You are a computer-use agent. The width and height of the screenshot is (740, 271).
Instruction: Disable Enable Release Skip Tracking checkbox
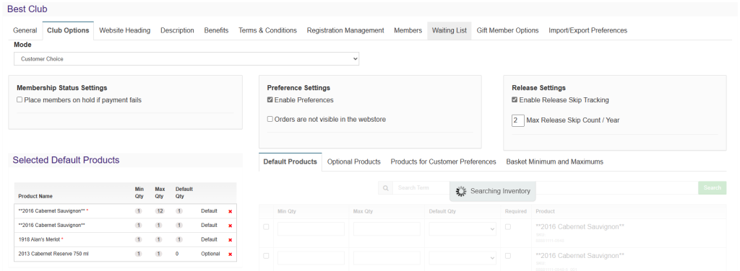(515, 99)
